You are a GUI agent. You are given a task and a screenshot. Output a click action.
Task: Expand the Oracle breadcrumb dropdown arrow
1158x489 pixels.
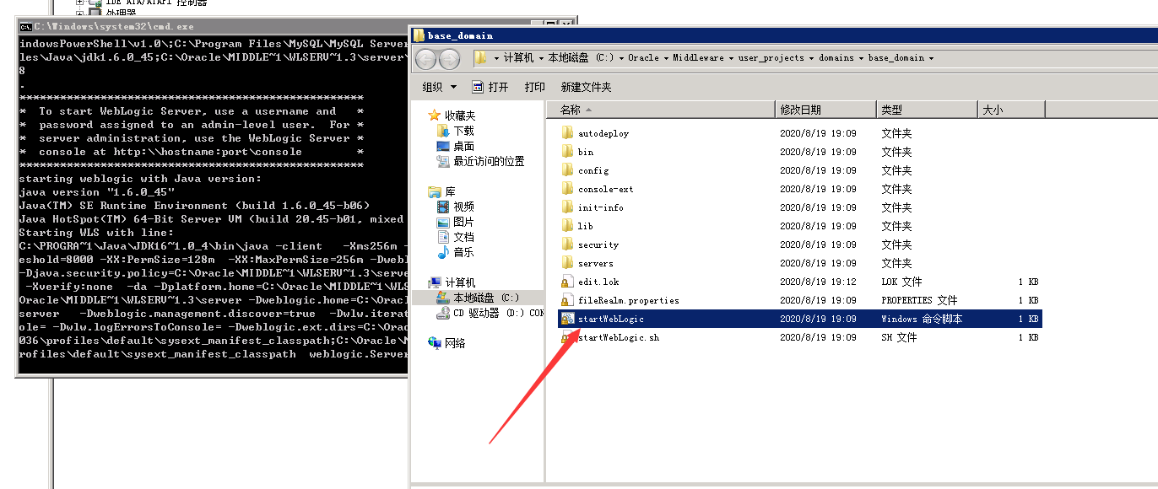pyautogui.click(x=666, y=58)
